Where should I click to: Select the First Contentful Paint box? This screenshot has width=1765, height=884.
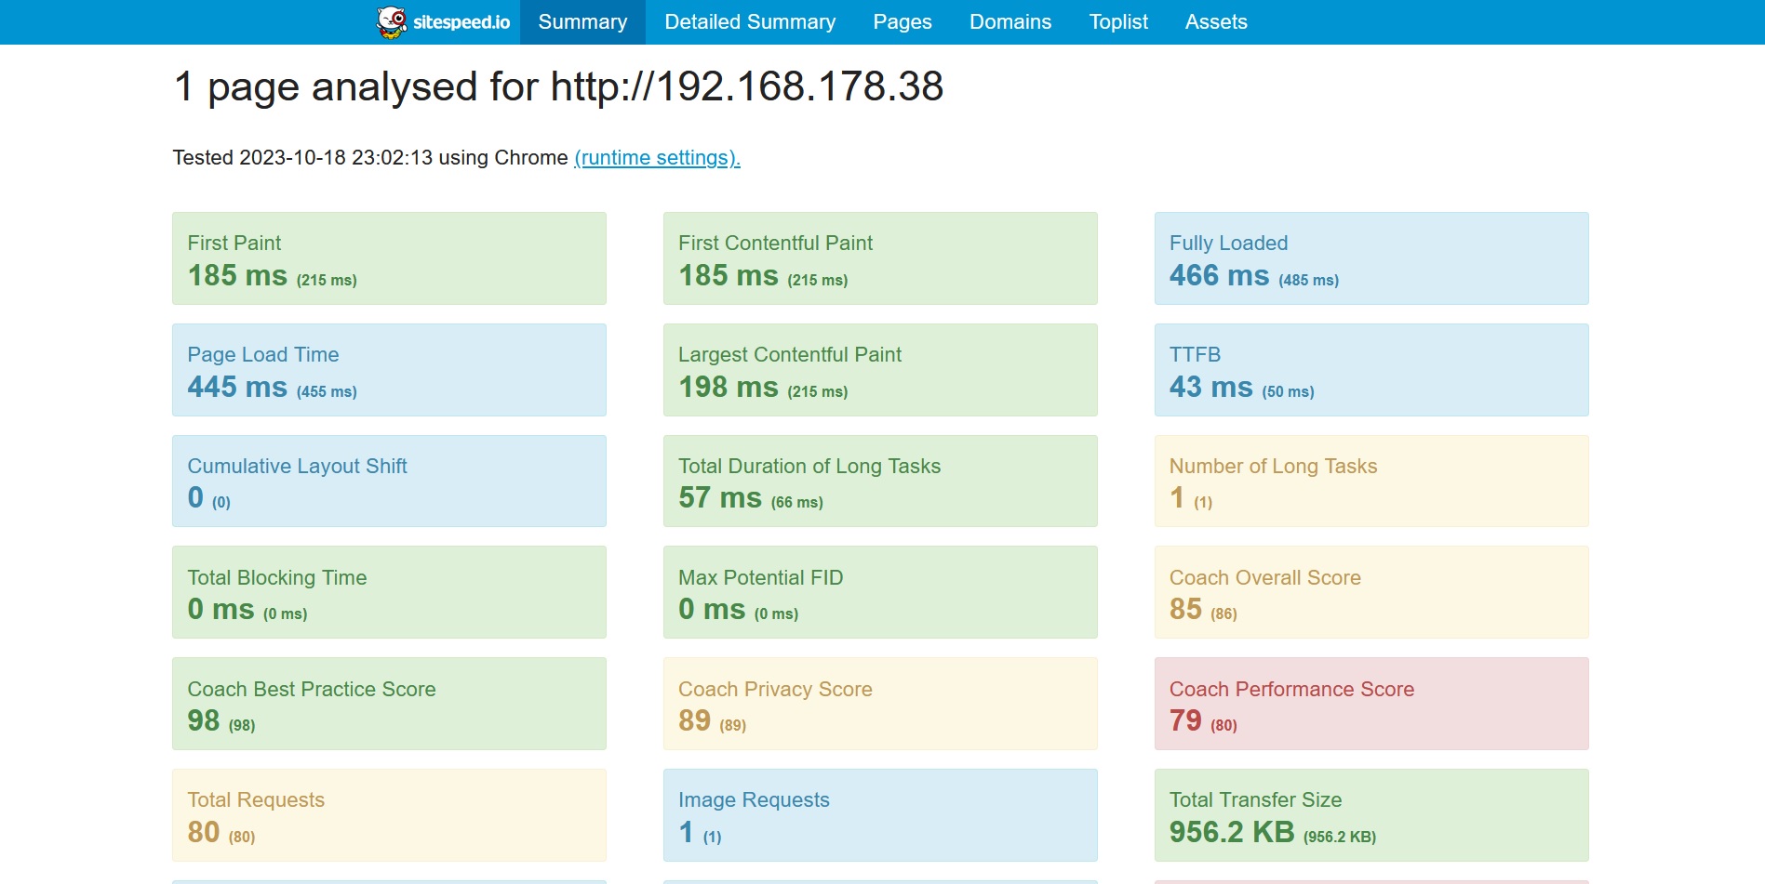[880, 258]
